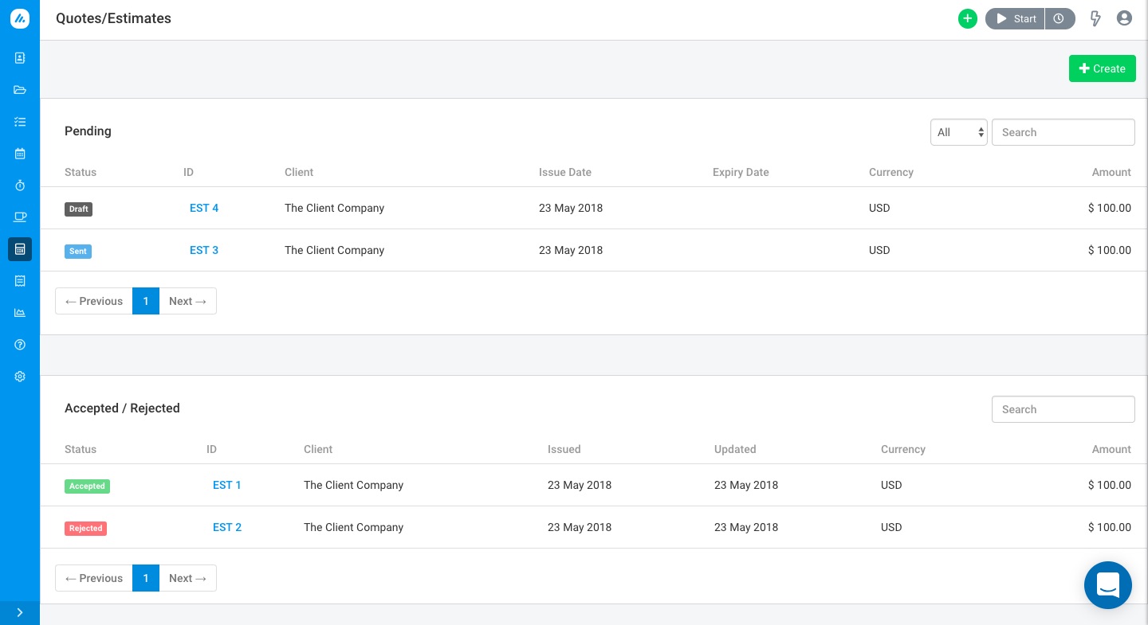The width and height of the screenshot is (1148, 625).
Task: Open the user account profile icon
Action: click(x=1124, y=18)
